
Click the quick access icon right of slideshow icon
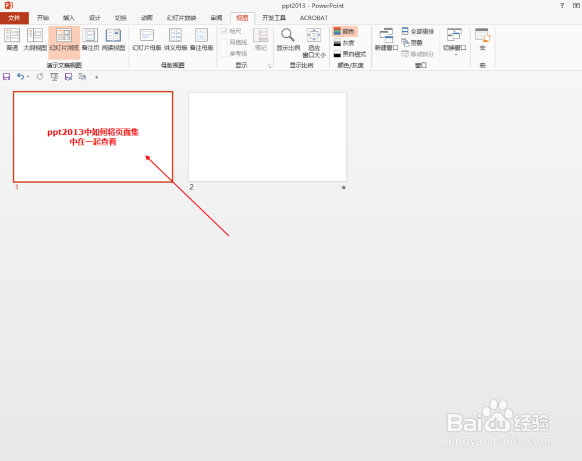tap(68, 77)
